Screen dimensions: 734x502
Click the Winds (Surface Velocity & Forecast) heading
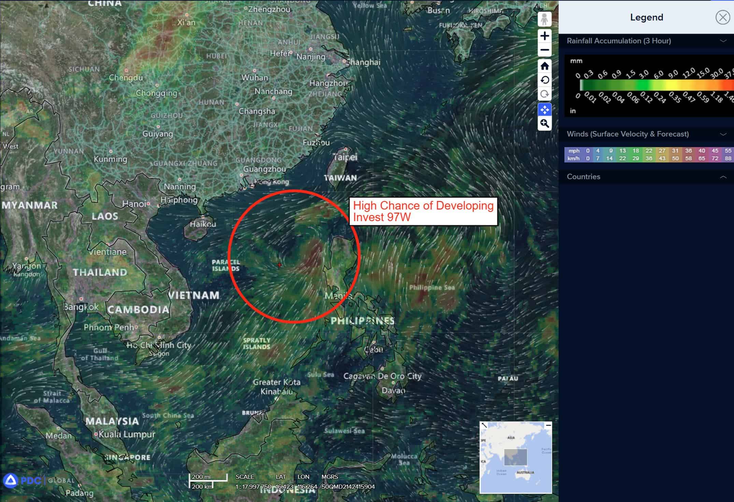(x=628, y=134)
